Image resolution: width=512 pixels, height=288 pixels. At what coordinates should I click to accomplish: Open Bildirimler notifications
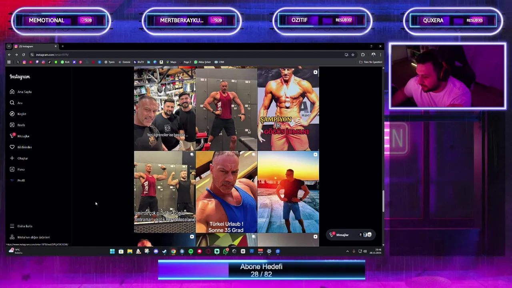(x=21, y=147)
